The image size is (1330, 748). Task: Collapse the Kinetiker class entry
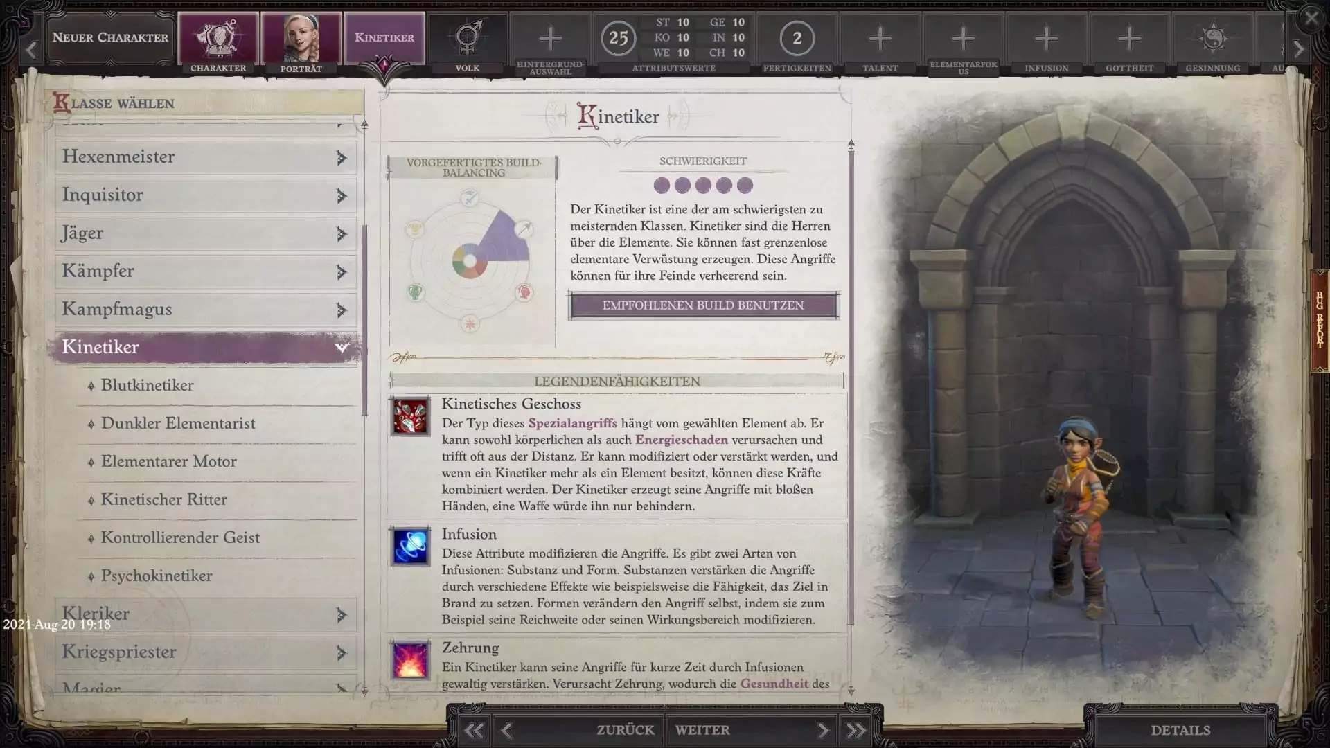click(x=206, y=347)
